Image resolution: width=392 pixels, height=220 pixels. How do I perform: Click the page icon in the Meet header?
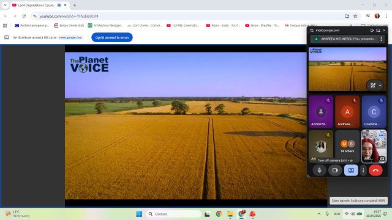pyautogui.click(x=372, y=31)
